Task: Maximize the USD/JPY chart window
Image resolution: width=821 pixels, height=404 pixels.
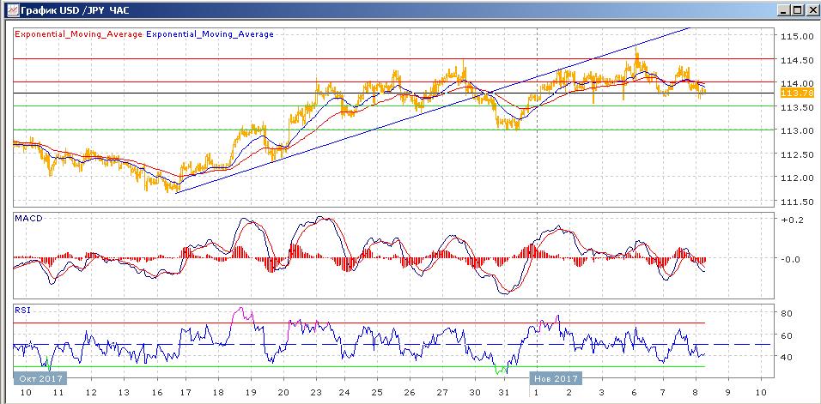Action: 796,10
